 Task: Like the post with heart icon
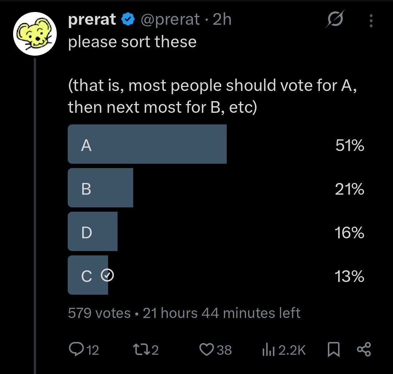click(207, 350)
